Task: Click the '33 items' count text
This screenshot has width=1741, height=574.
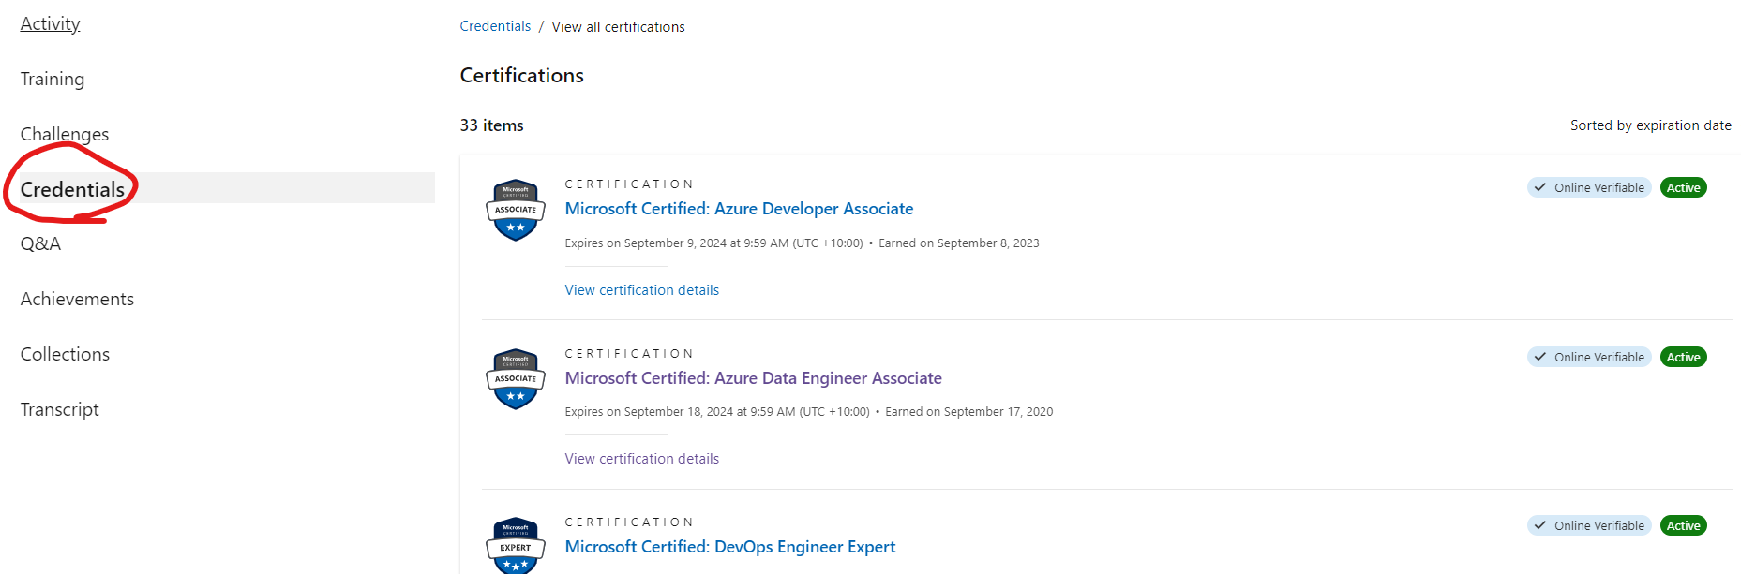Action: (x=491, y=125)
